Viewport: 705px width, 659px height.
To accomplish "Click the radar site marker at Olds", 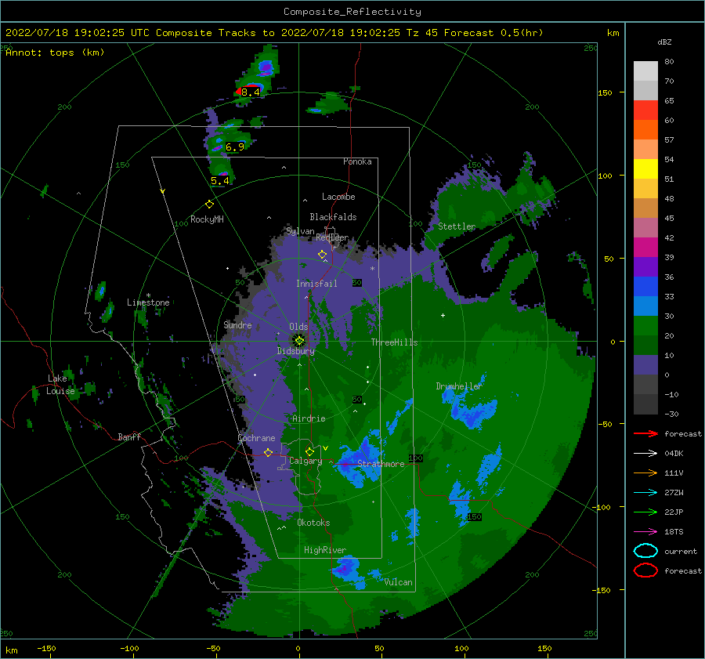I will coord(299,341).
